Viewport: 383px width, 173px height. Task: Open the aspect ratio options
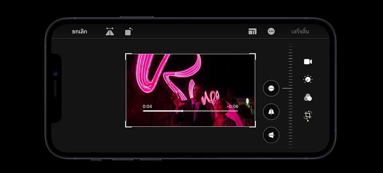click(x=252, y=31)
